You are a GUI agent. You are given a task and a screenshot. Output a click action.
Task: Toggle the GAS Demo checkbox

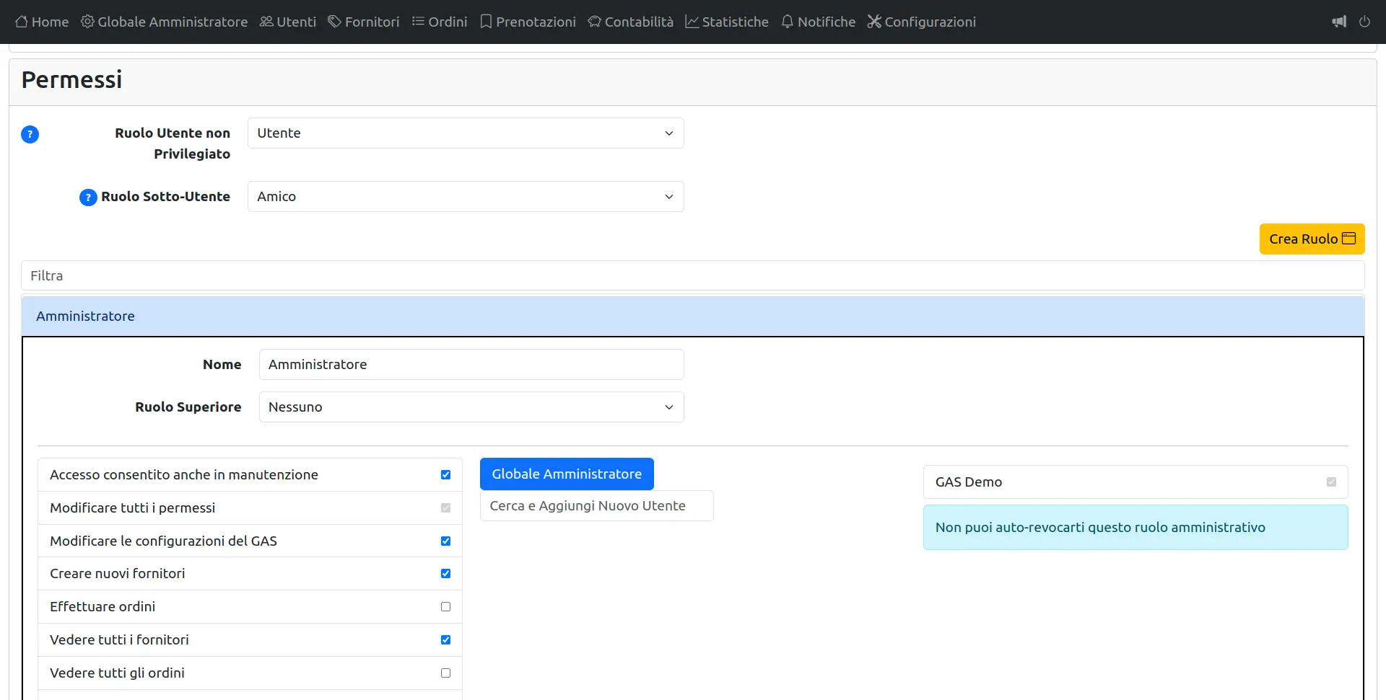[1331, 482]
